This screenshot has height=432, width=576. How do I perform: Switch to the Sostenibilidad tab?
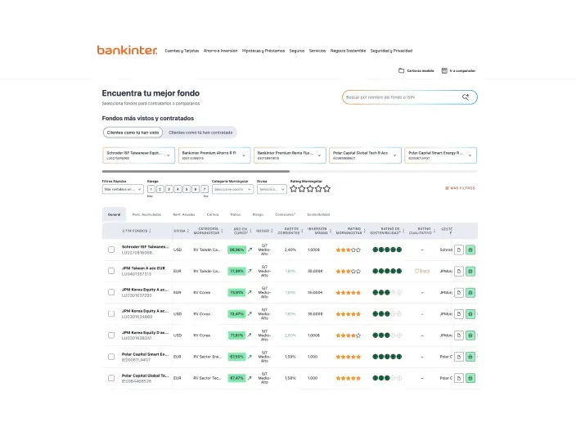318,214
